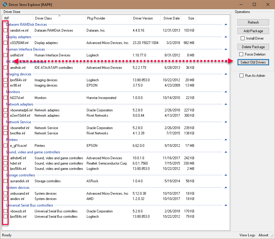Collapse the Printers group
This screenshot has height=239, width=275.
226,140
